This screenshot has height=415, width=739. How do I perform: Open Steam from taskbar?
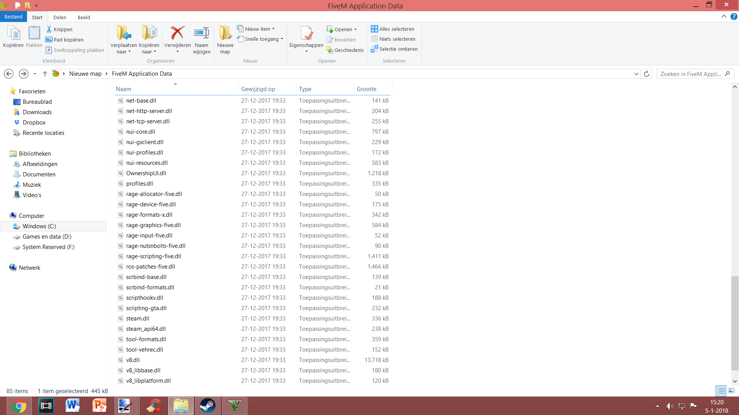[x=208, y=406]
